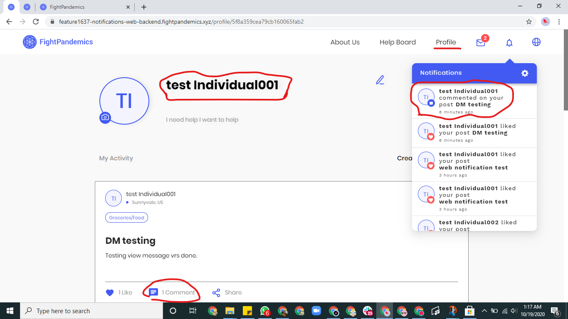Click the 1 Comment label

pyautogui.click(x=178, y=292)
